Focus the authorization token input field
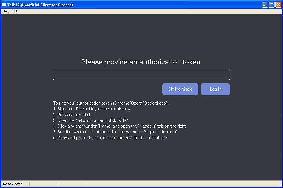283x188 pixels. pos(141,74)
